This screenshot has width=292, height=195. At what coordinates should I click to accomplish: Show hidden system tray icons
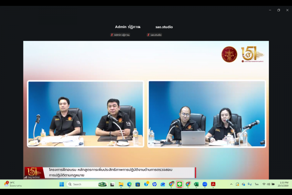click(231, 184)
